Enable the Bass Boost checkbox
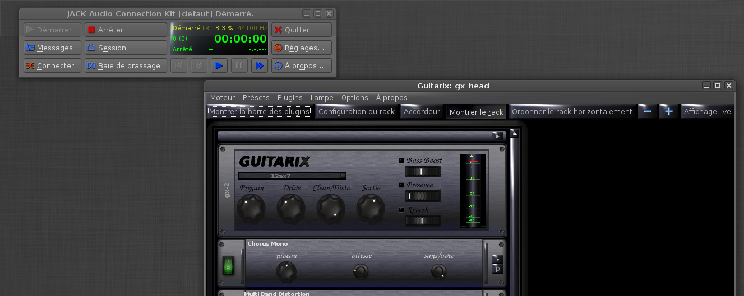This screenshot has height=296, width=744. pos(401,161)
